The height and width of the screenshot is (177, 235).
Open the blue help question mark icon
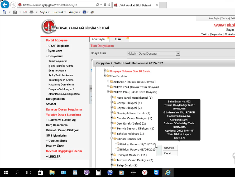[x=84, y=12]
